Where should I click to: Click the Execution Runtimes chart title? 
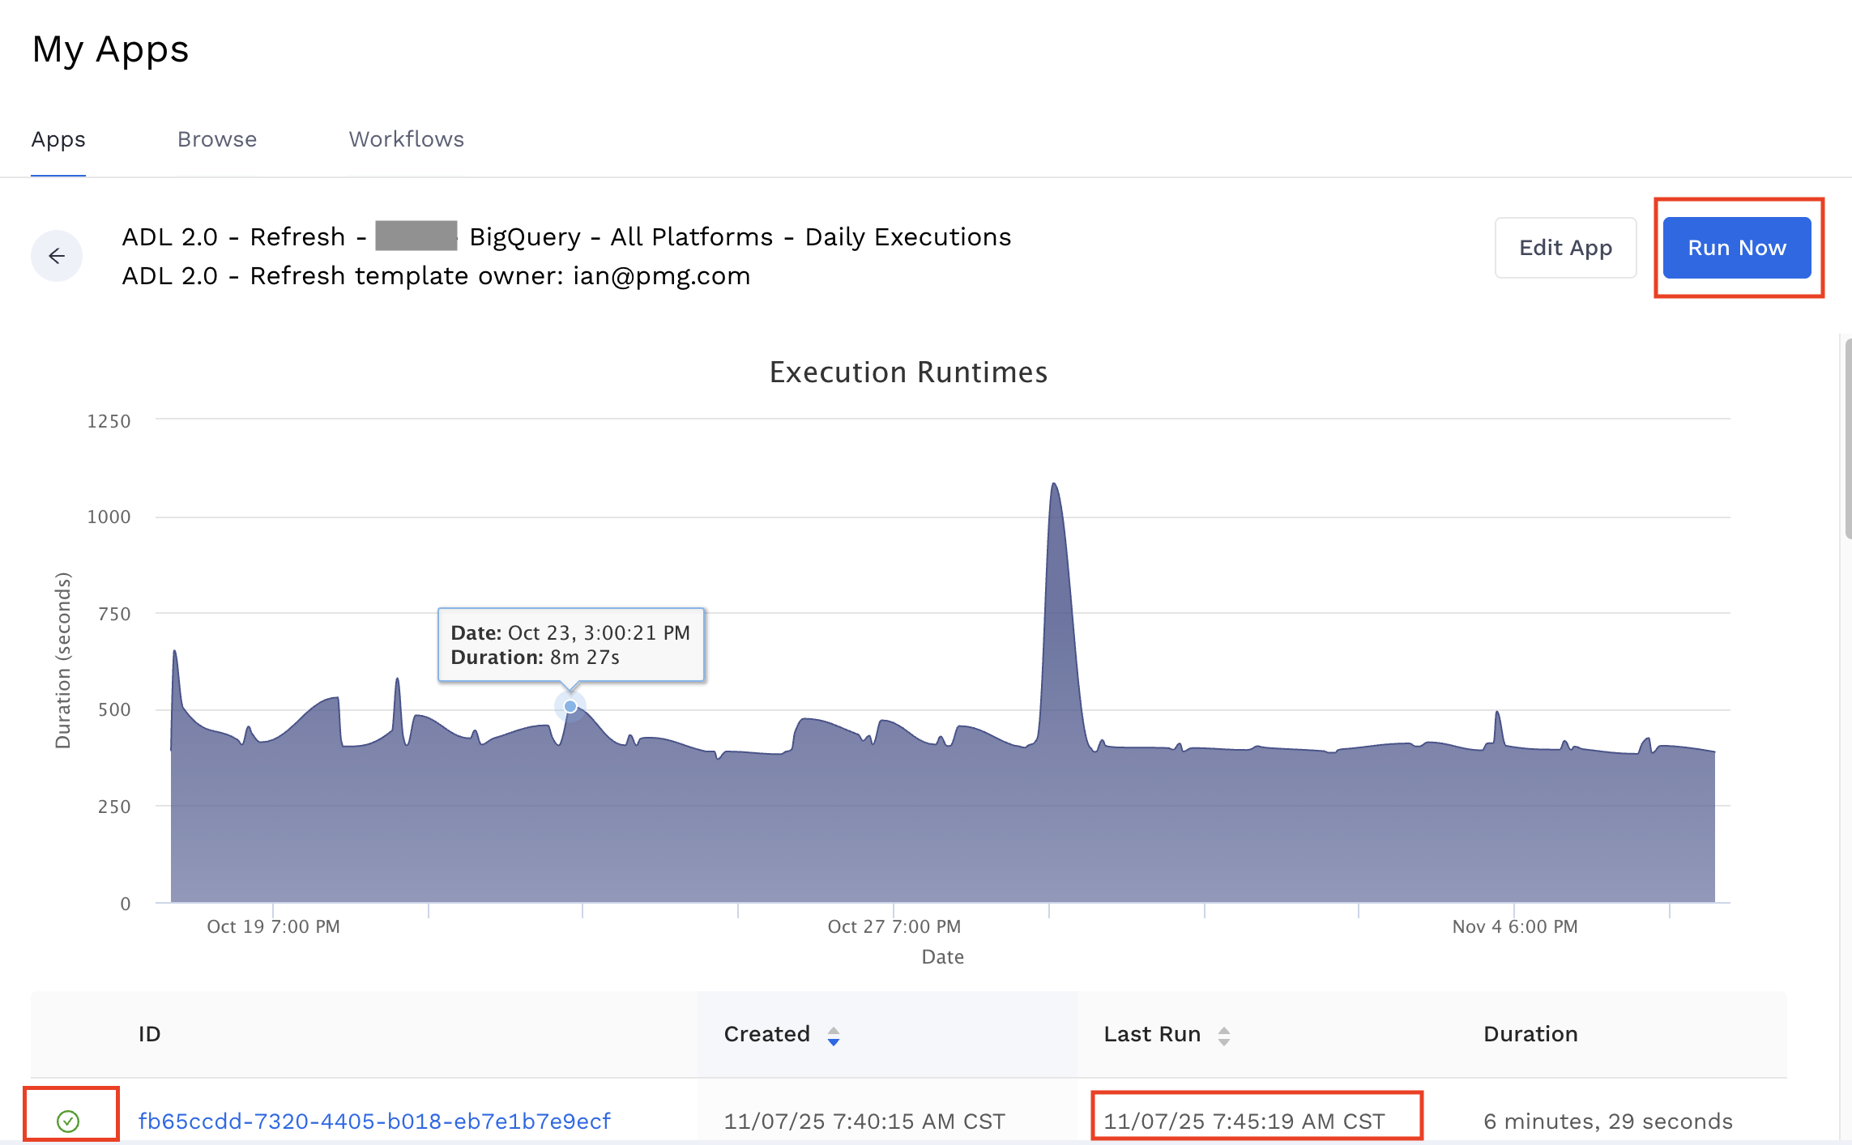tap(908, 372)
